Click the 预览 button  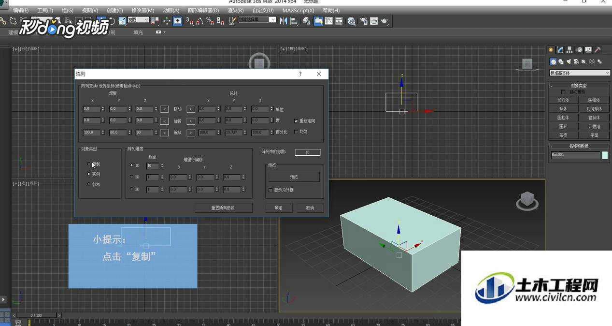294,177
